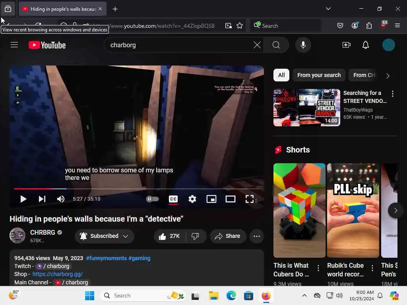Viewport: 407px width, 305px height.
Task: Open the #funnymoments hashtag link
Action: tap(107, 258)
